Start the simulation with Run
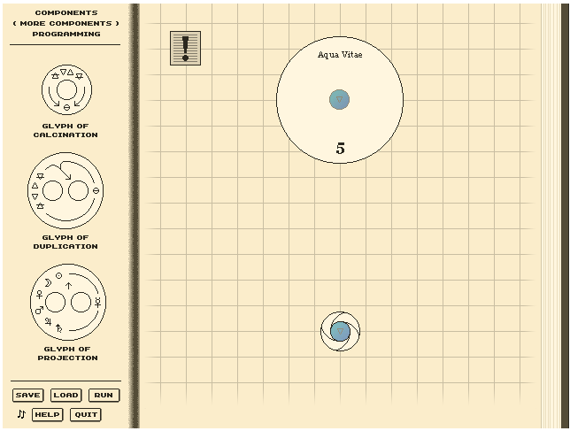 coord(104,395)
